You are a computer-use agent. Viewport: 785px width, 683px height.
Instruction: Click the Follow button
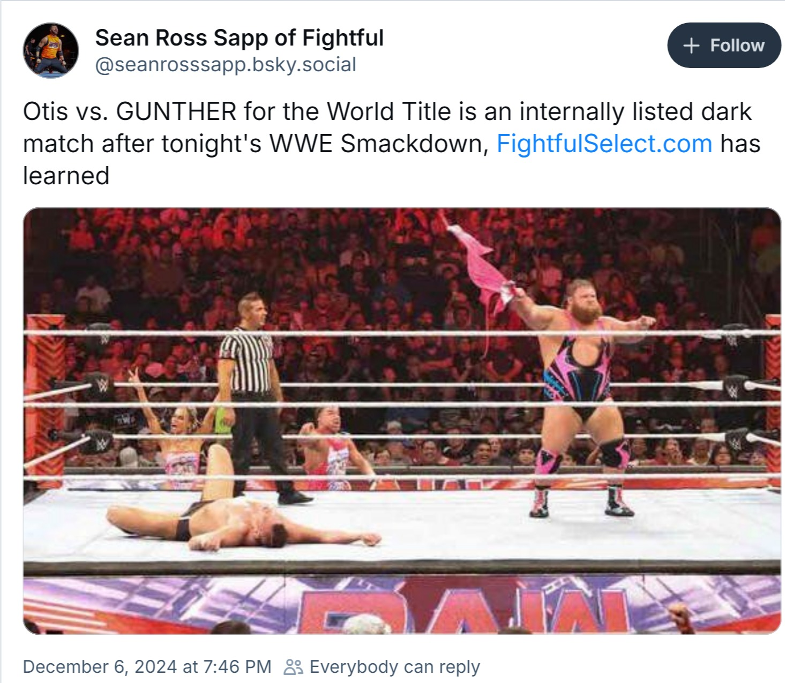click(x=724, y=46)
